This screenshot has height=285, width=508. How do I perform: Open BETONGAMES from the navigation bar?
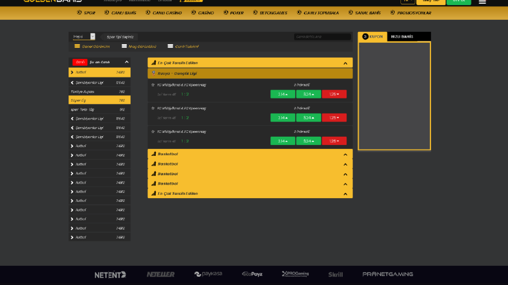coord(274,13)
